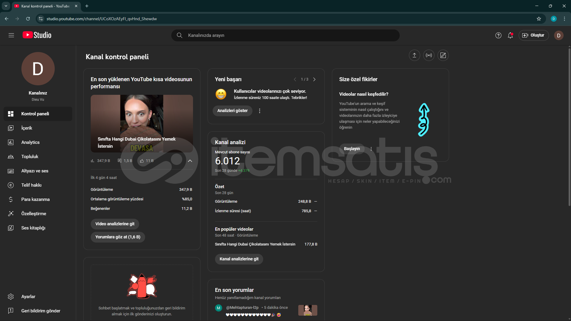The width and height of the screenshot is (571, 321).
Task: Open Analytics in the sidebar
Action: pos(38,142)
